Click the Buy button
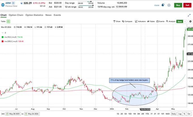 [x=178, y=5]
